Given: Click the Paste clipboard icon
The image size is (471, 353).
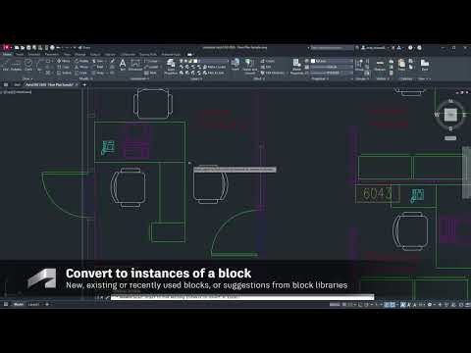Looking at the screenshot, I should coord(401,65).
